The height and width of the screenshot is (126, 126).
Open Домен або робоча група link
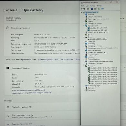coord(48,59)
